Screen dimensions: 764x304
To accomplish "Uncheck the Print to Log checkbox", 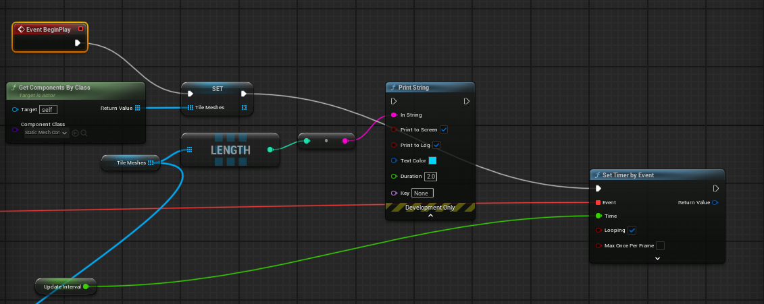I will (436, 145).
